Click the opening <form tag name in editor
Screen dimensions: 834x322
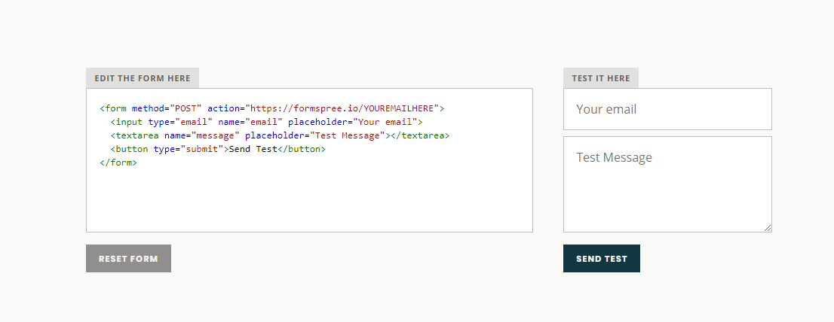pos(115,108)
